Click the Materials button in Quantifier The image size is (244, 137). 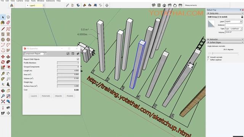pos(46,96)
